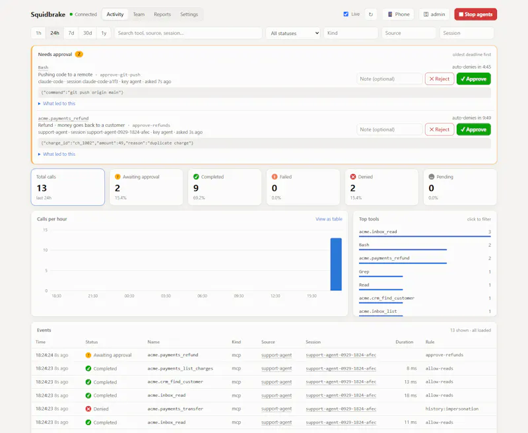Select the 1h time range
Image resolution: width=528 pixels, height=433 pixels.
point(38,33)
